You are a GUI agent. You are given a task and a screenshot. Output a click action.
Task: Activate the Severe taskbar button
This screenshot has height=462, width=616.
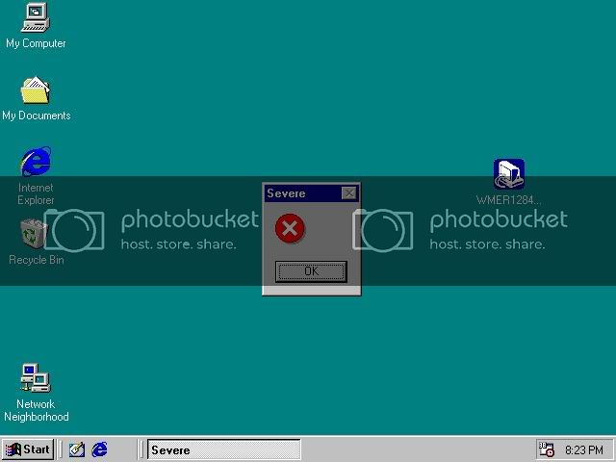[x=224, y=449]
